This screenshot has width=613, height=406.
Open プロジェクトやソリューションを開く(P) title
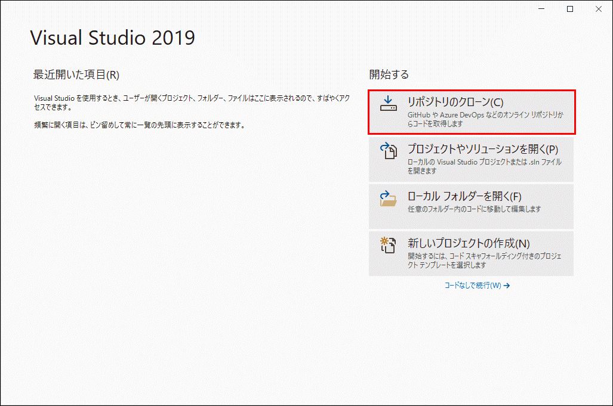point(483,149)
